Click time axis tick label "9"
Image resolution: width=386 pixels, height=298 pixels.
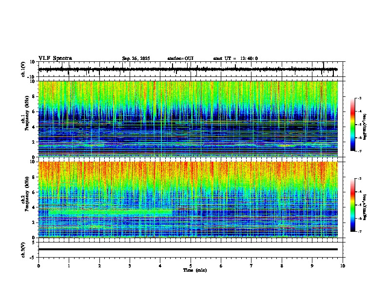click(312, 266)
